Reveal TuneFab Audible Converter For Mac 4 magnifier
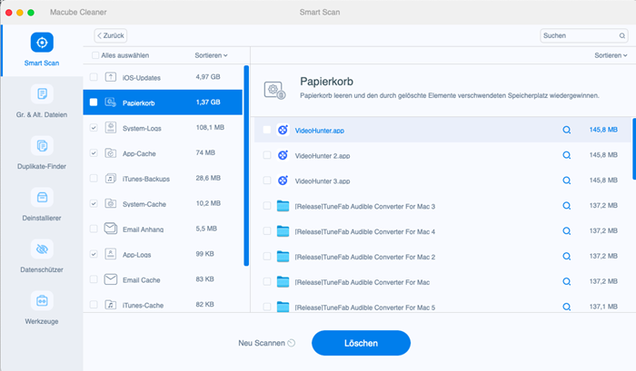 point(567,231)
